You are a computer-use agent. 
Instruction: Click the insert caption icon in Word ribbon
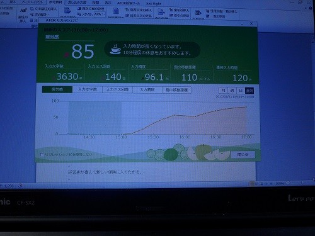(116, 11)
